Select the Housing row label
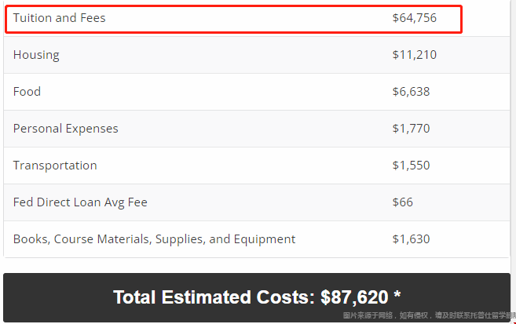Viewport: 516px width, 324px height. click(36, 55)
